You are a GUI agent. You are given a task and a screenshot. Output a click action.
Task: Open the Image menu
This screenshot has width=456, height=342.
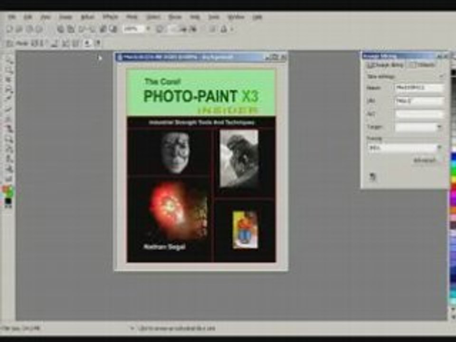66,17
